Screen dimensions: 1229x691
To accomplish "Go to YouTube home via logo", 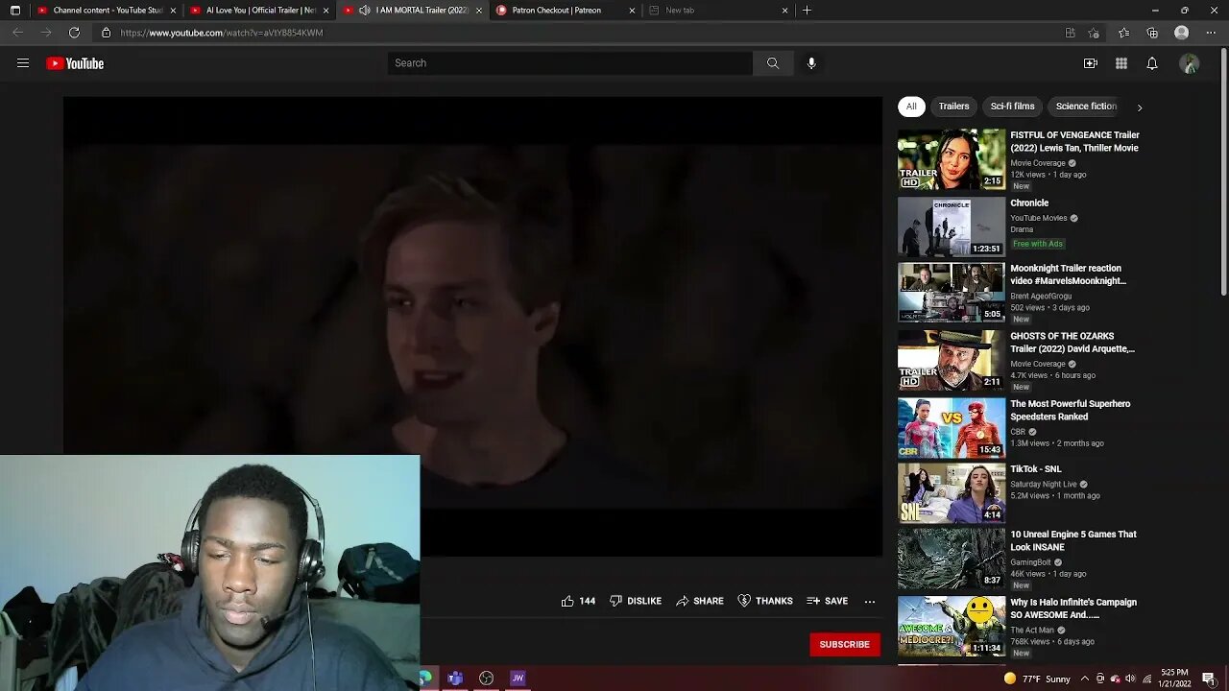I will [x=75, y=63].
